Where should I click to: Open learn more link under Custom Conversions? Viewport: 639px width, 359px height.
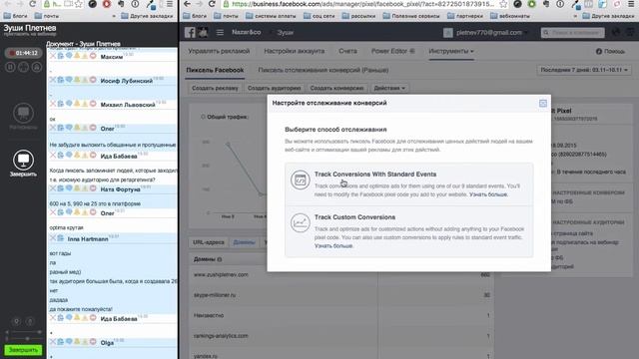pos(333,246)
